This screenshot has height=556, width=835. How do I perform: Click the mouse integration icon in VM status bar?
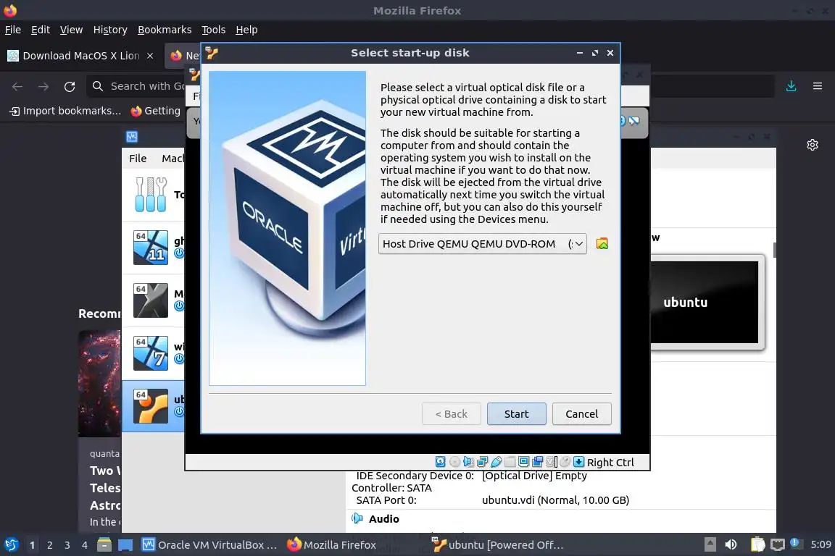click(x=565, y=462)
